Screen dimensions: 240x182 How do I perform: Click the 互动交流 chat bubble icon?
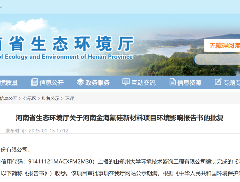pos(126,82)
